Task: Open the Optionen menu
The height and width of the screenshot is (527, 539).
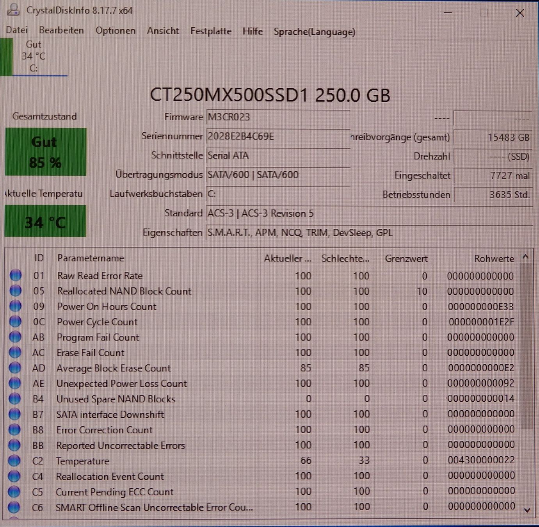Action: [116, 31]
